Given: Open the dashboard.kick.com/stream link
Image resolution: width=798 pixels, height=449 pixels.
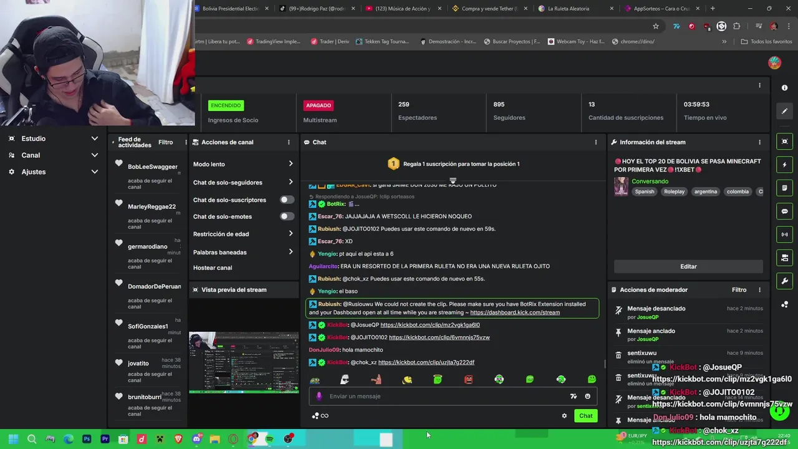Looking at the screenshot, I should tap(515, 312).
